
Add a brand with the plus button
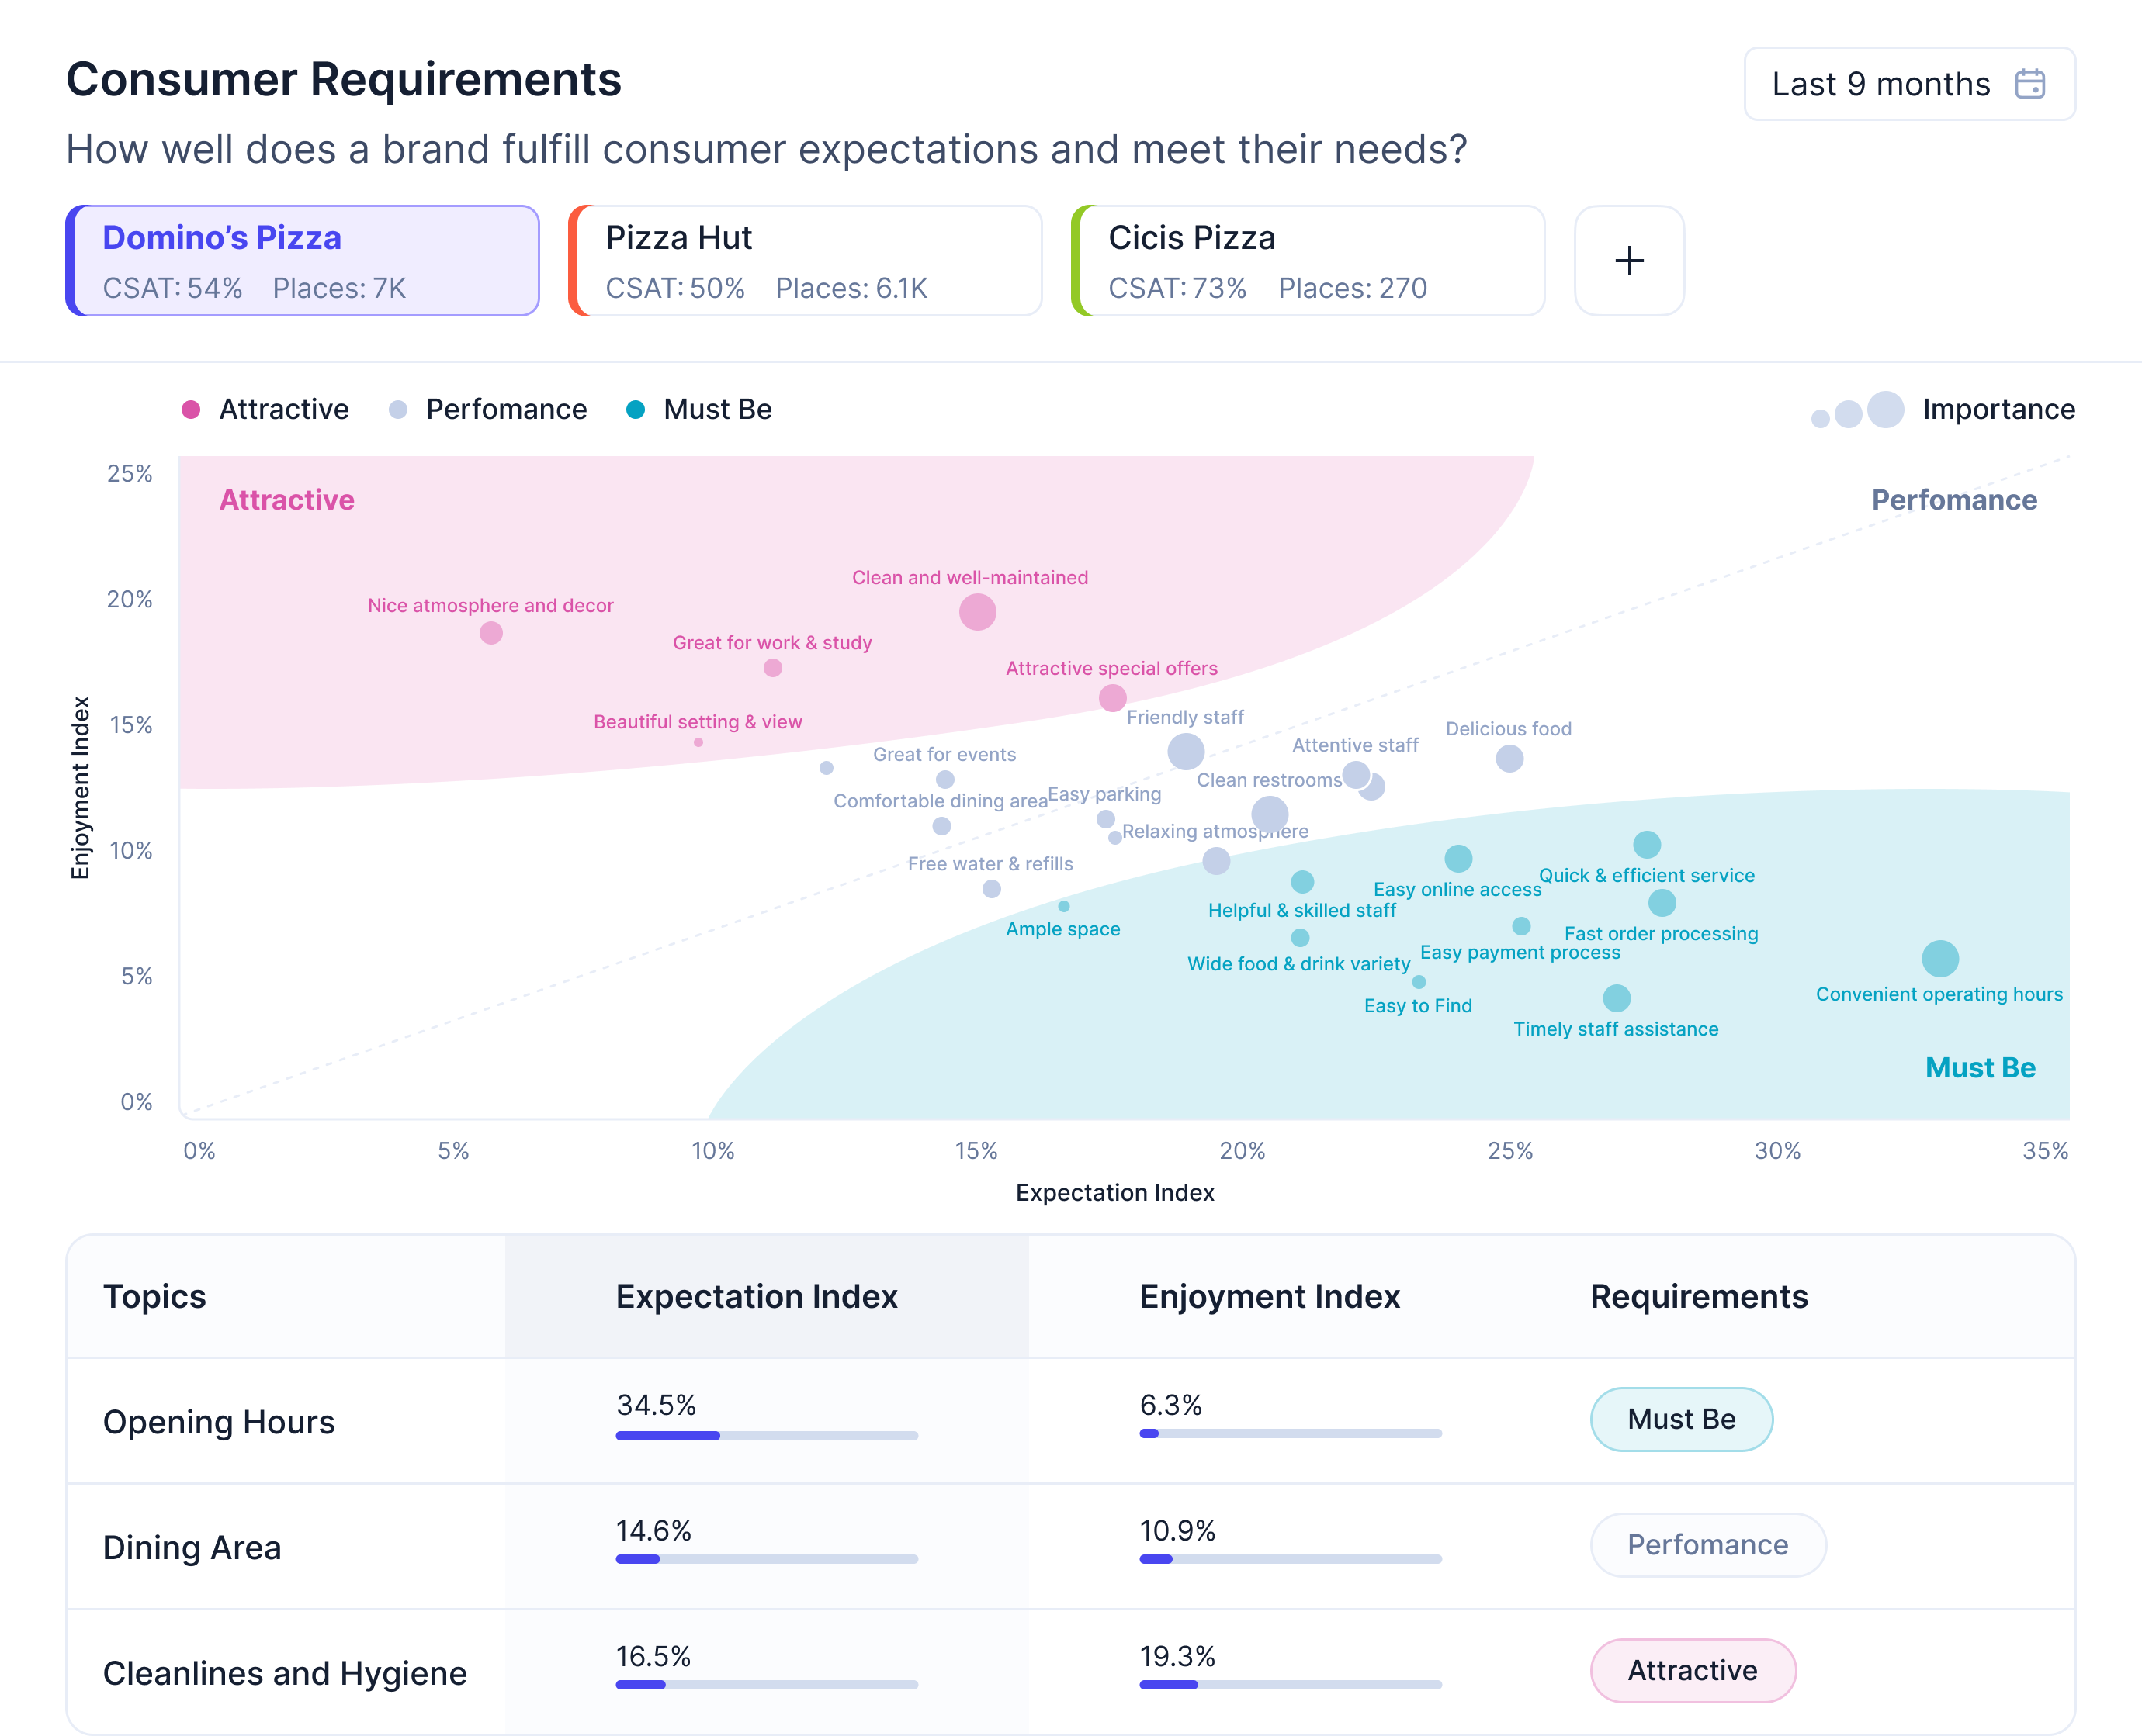click(1629, 261)
